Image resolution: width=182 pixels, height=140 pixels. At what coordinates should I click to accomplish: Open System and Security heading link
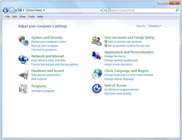(47, 37)
